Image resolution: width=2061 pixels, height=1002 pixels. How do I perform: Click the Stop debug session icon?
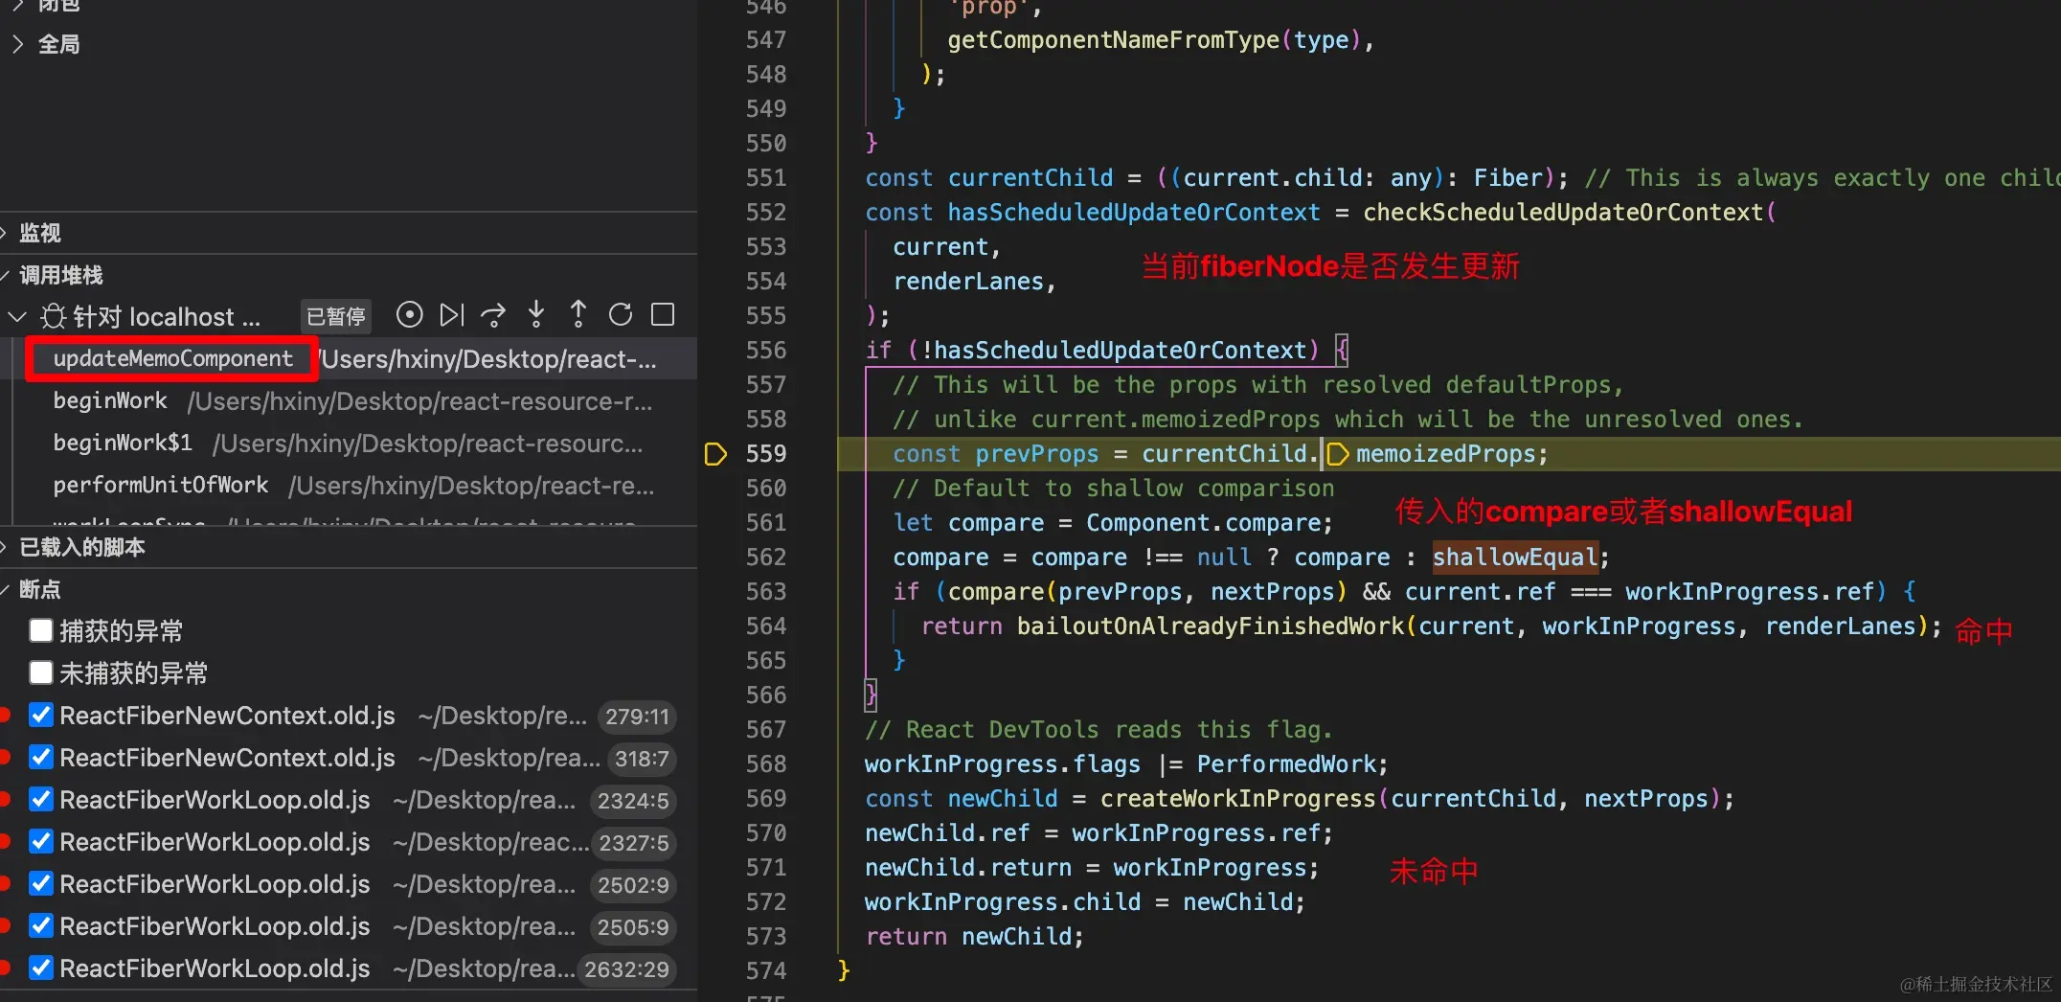(x=663, y=315)
